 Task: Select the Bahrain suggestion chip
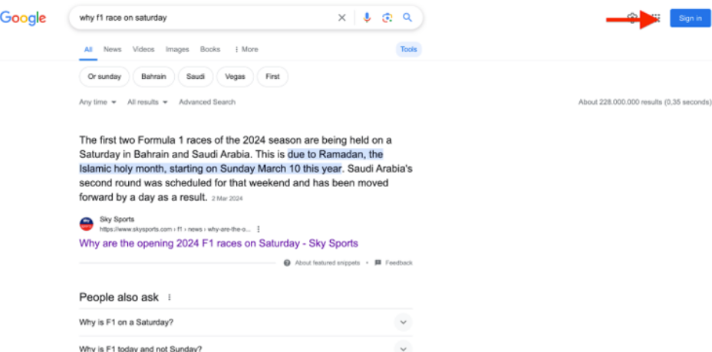point(153,77)
